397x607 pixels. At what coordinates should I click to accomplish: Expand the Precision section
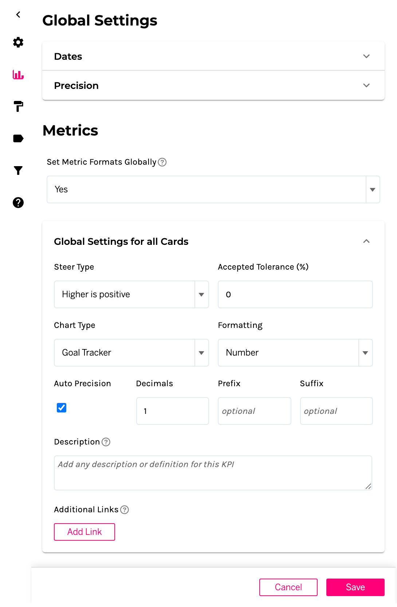pos(366,85)
